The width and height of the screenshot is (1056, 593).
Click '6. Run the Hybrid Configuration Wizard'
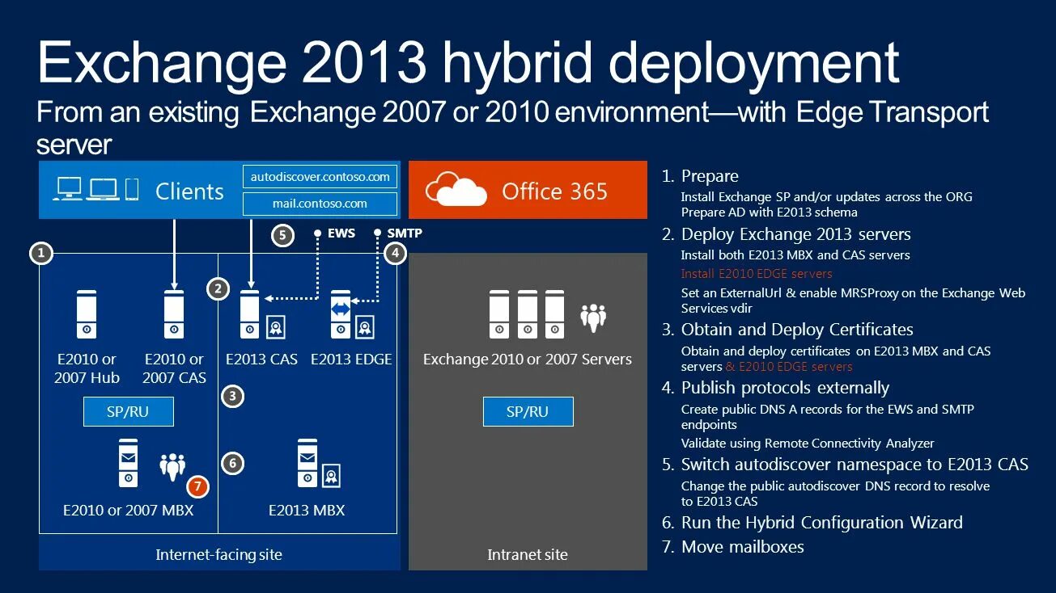[x=812, y=523]
